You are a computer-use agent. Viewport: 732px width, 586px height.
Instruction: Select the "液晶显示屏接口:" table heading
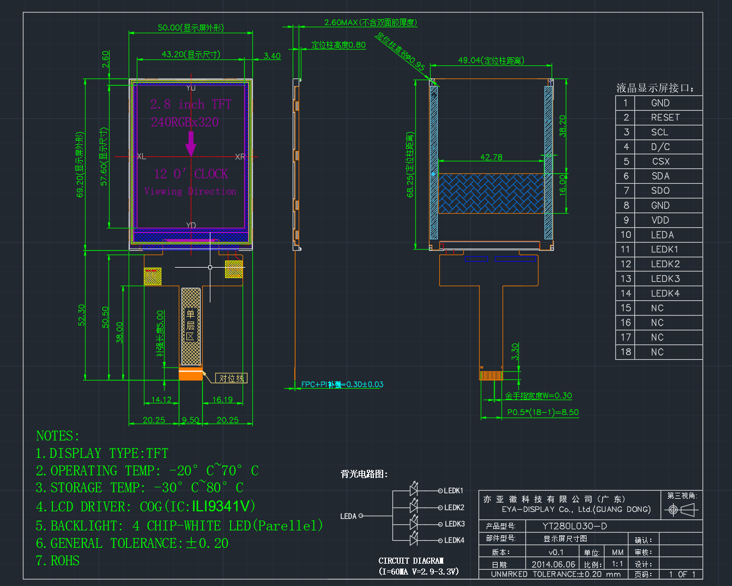[655, 88]
